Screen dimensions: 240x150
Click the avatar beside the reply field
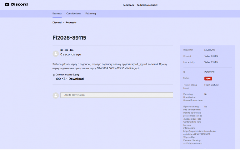point(56,96)
